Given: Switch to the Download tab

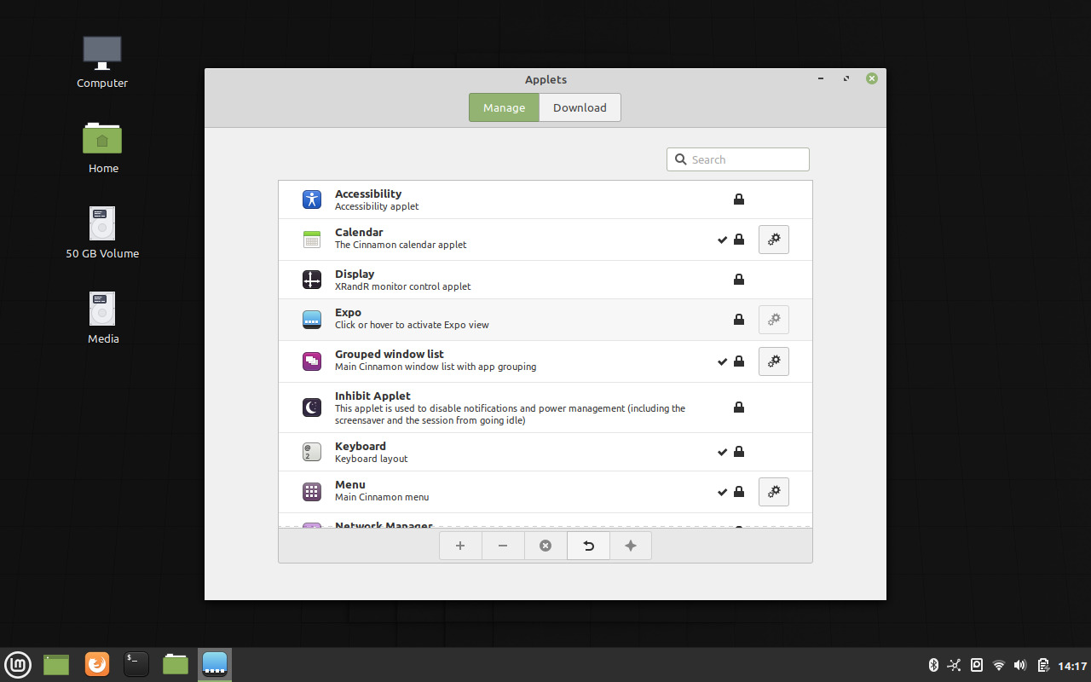Looking at the screenshot, I should pyautogui.click(x=580, y=107).
